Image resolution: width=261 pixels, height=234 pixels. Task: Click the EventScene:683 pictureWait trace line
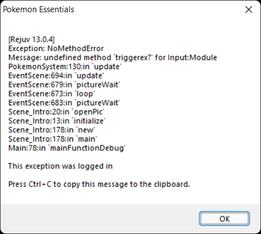tap(64, 103)
